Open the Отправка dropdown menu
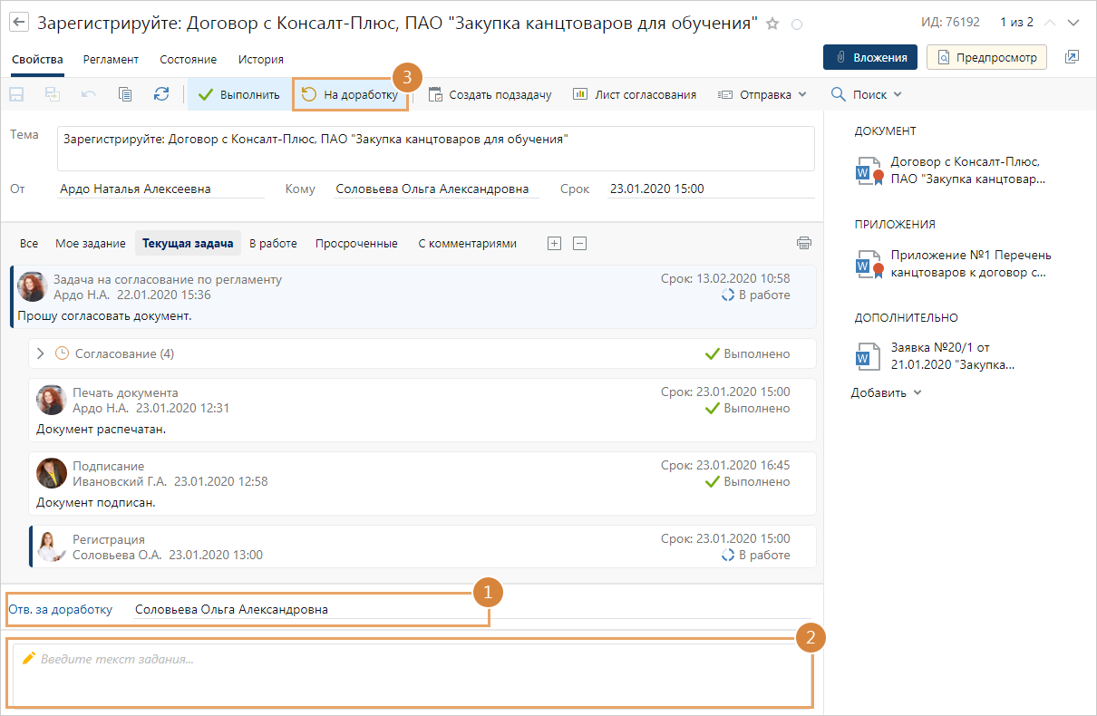This screenshot has width=1097, height=716. tap(762, 94)
